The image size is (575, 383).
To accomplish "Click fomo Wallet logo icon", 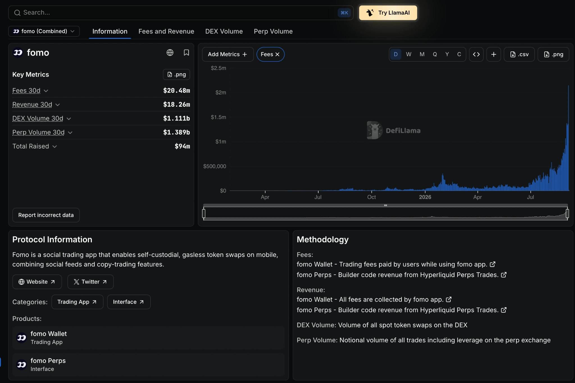I will pos(22,338).
